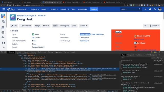Open DevTools more options menu

coord(159,52)
